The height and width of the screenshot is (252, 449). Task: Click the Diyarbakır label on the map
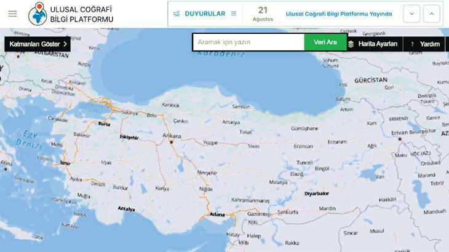317,193
